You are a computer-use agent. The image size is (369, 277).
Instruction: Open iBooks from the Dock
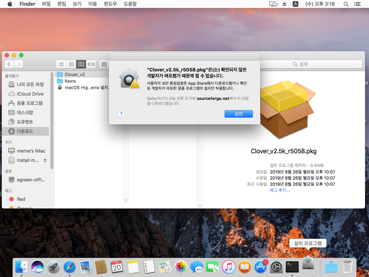pyautogui.click(x=245, y=267)
